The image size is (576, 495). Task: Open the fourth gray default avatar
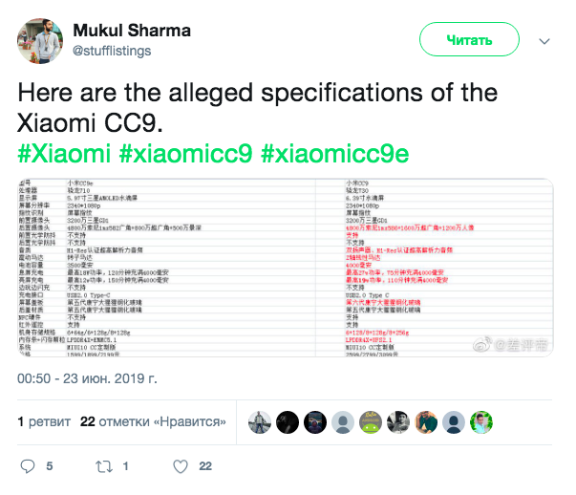pos(343,422)
